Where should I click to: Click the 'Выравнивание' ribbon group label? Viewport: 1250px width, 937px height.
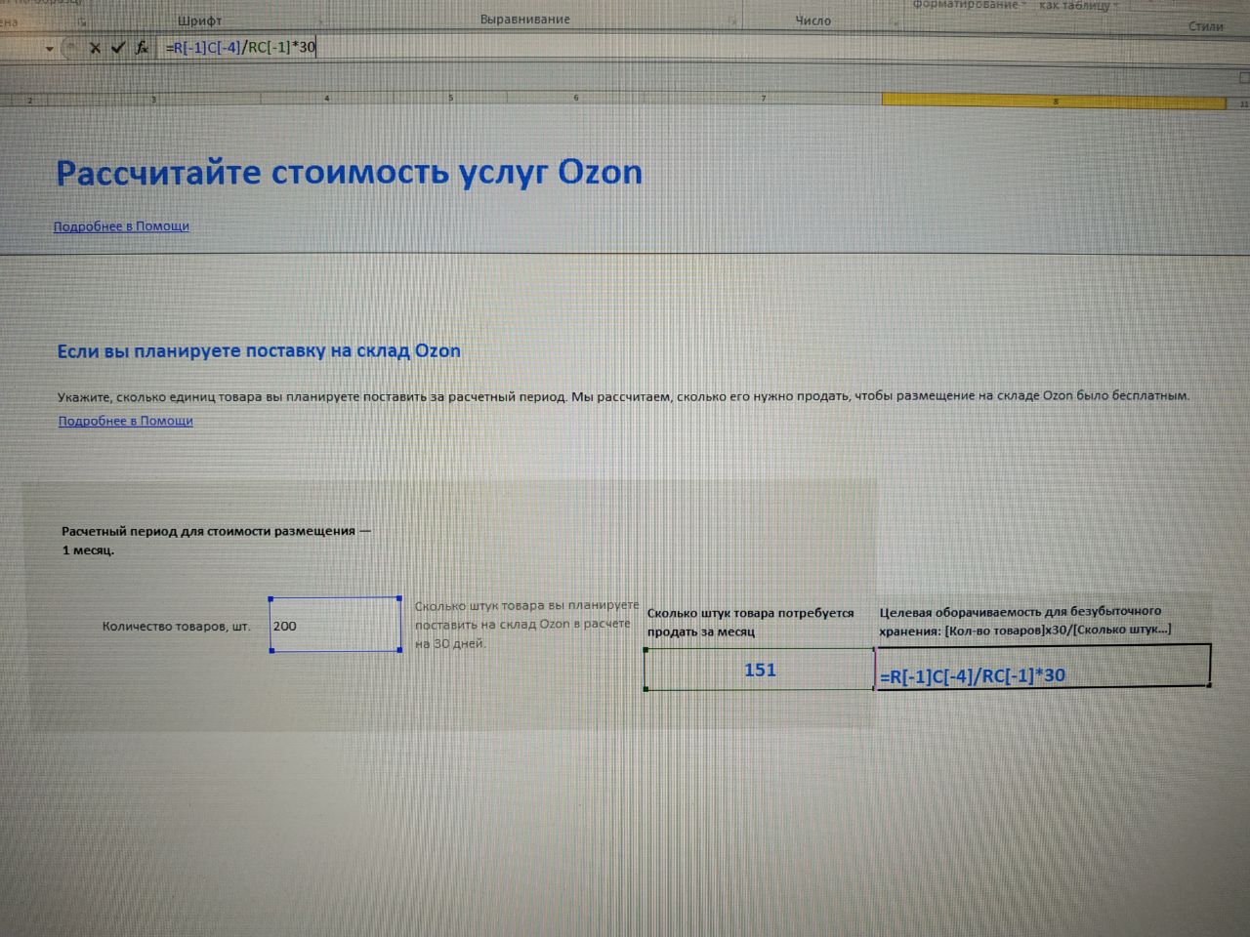tap(525, 20)
